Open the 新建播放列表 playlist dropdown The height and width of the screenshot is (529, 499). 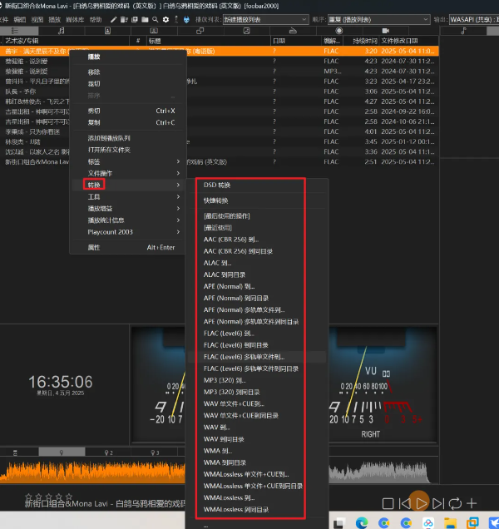click(x=265, y=20)
